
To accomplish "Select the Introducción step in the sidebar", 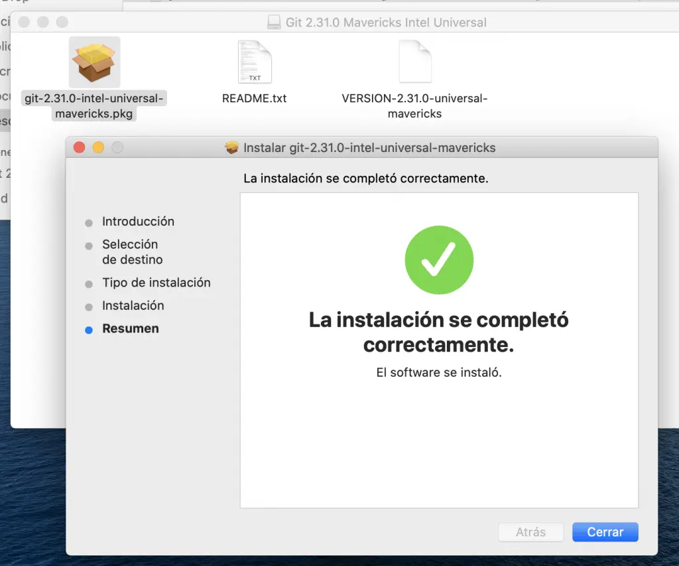I will coord(138,222).
